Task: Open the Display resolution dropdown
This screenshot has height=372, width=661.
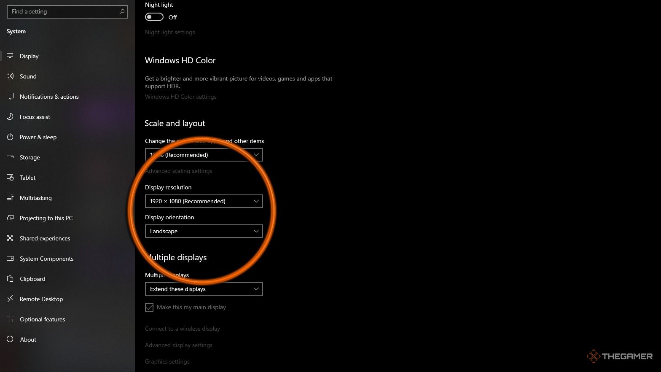Action: (204, 201)
